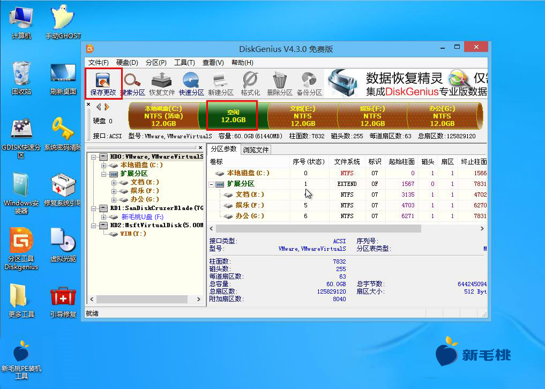
Task: Click the 快速分区 quick partition icon
Action: (x=191, y=84)
